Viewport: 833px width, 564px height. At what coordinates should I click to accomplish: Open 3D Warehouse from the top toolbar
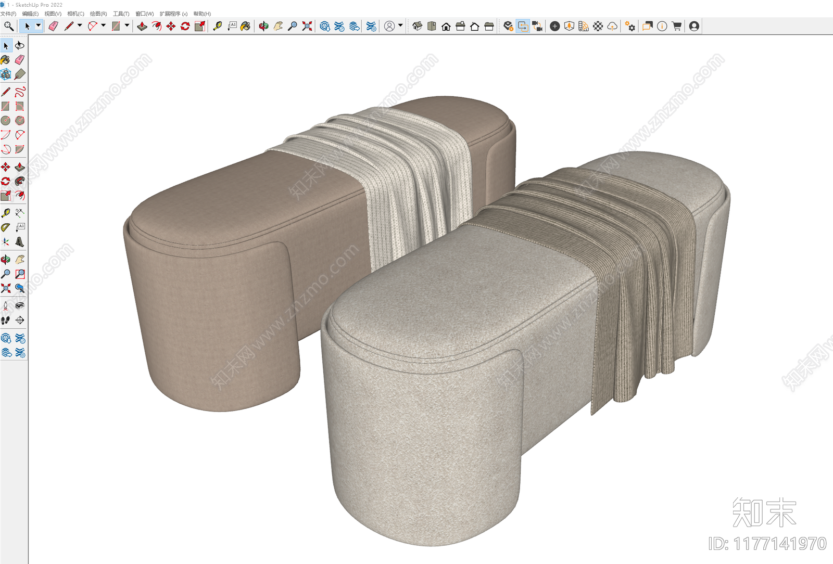pyautogui.click(x=325, y=26)
